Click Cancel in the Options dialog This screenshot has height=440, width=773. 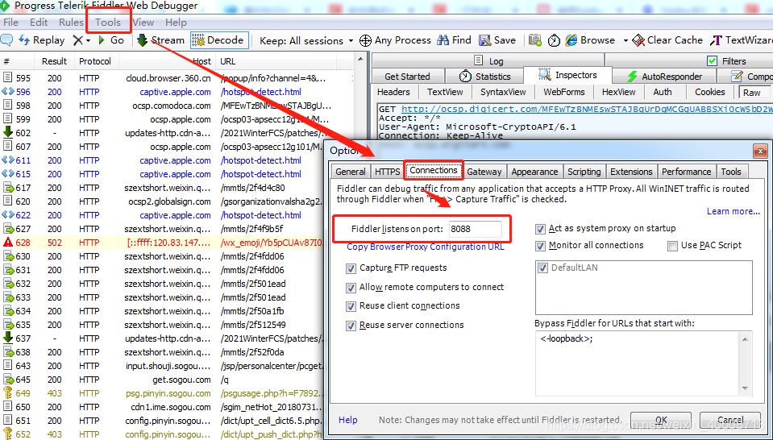coord(730,421)
